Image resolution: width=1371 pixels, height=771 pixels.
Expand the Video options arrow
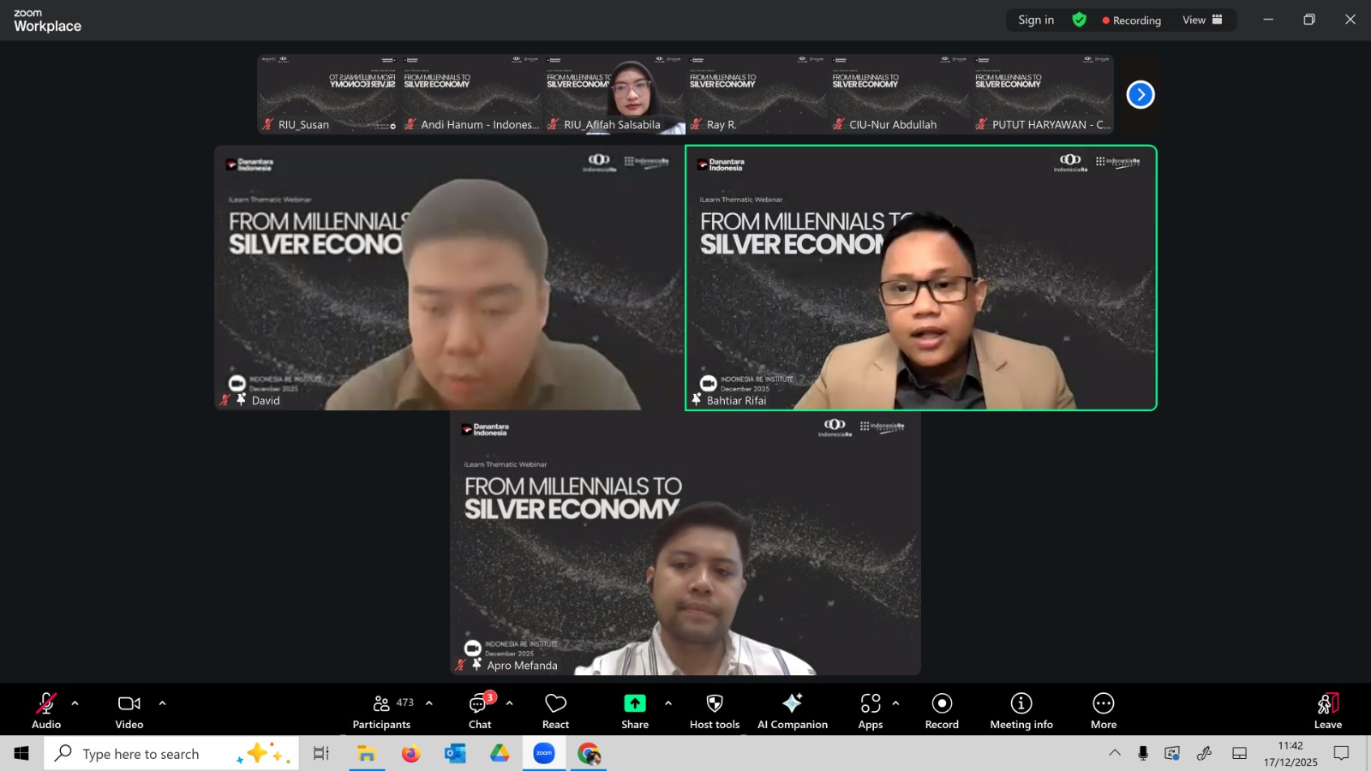pyautogui.click(x=162, y=703)
